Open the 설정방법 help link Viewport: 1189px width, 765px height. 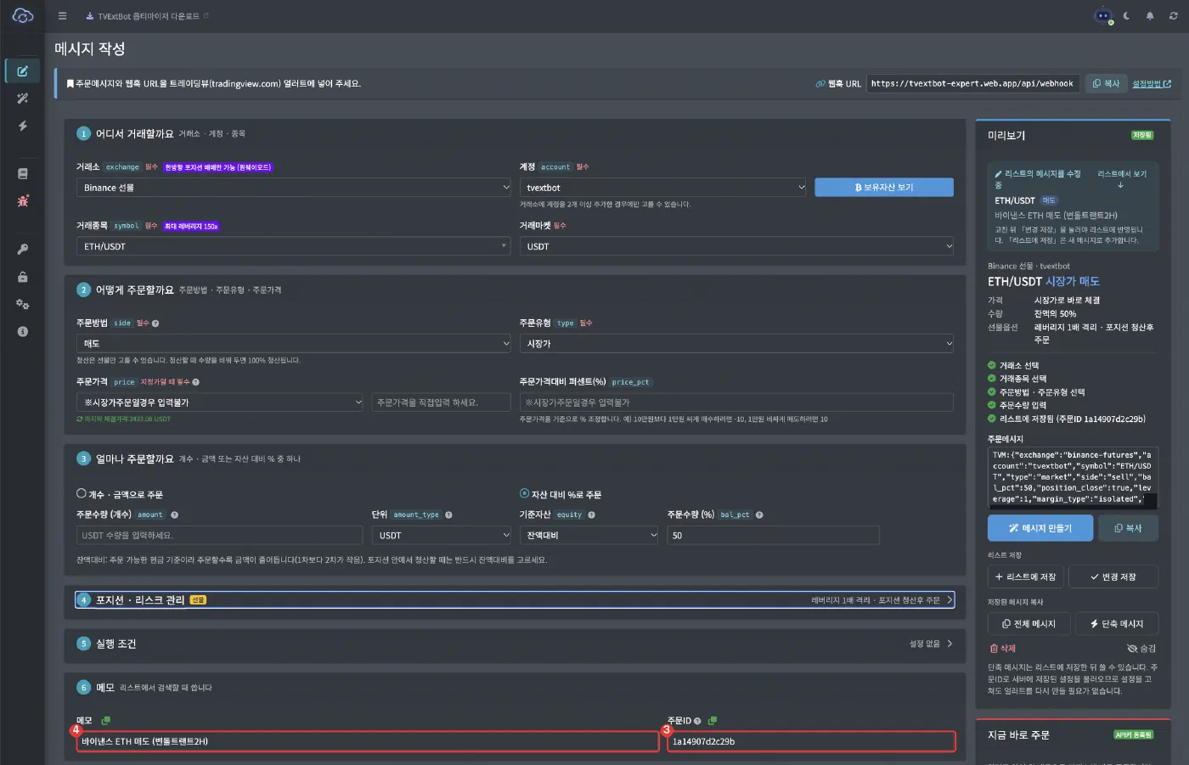1152,84
